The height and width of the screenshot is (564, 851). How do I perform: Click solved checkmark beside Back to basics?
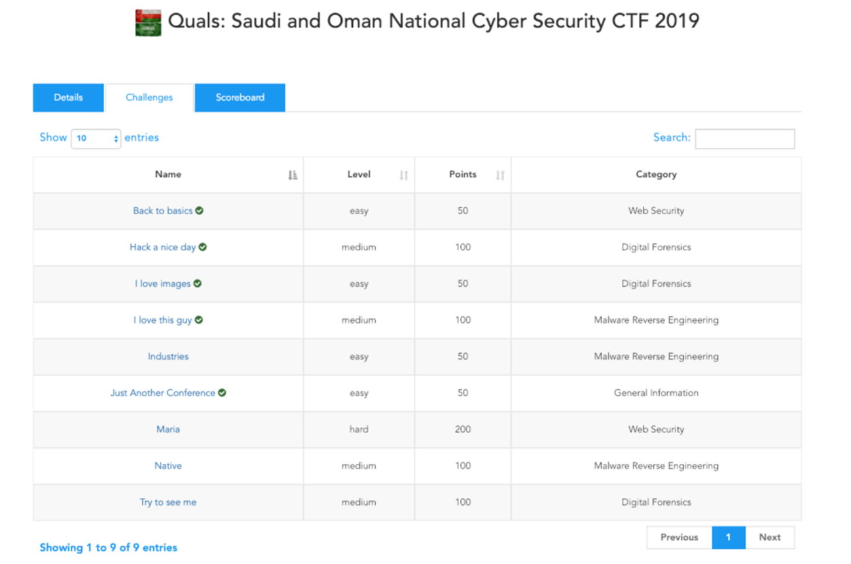[199, 211]
